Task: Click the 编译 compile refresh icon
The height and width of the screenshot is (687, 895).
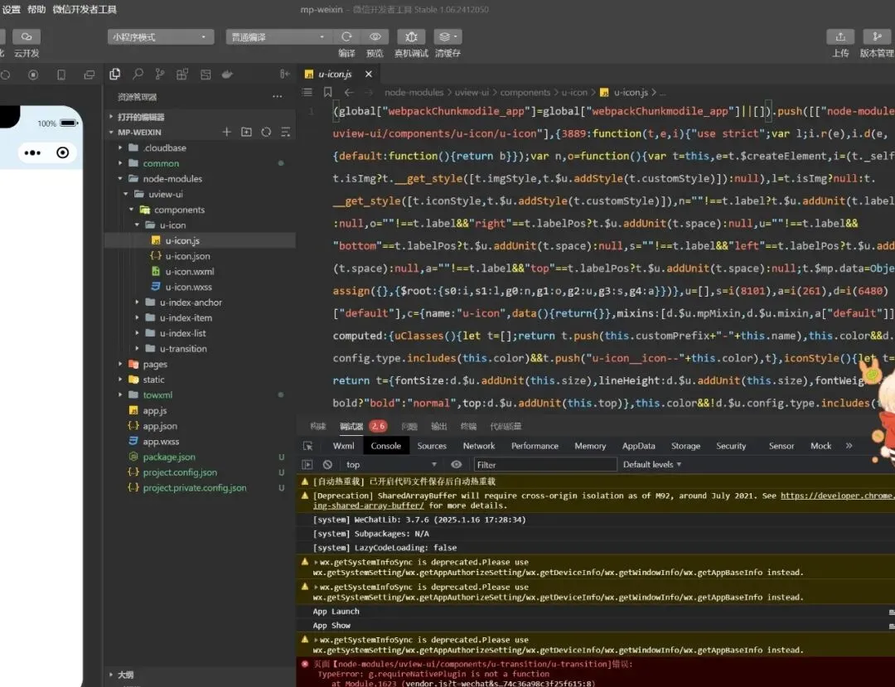Action: tap(346, 36)
